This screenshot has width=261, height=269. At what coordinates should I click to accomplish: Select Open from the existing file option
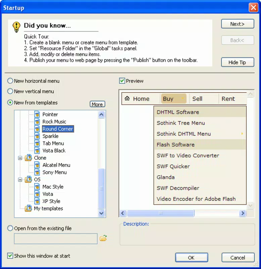[x=10, y=228]
